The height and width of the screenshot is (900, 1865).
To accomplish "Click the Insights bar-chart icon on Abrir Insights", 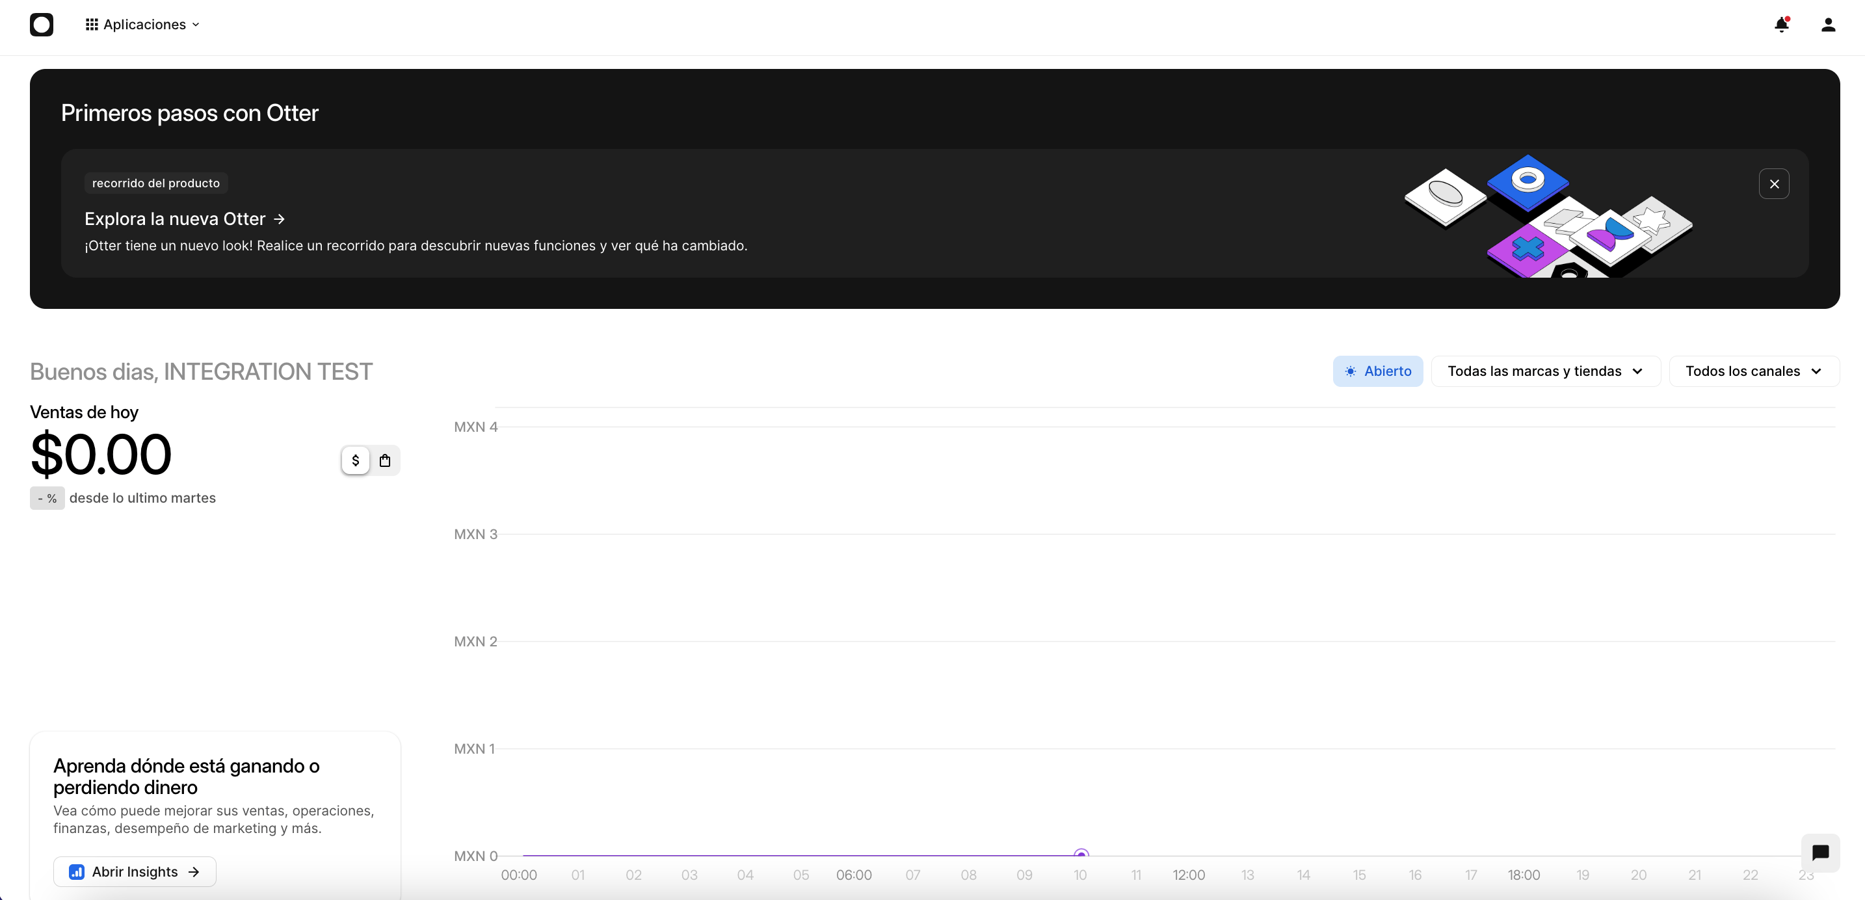I will click(x=77, y=872).
